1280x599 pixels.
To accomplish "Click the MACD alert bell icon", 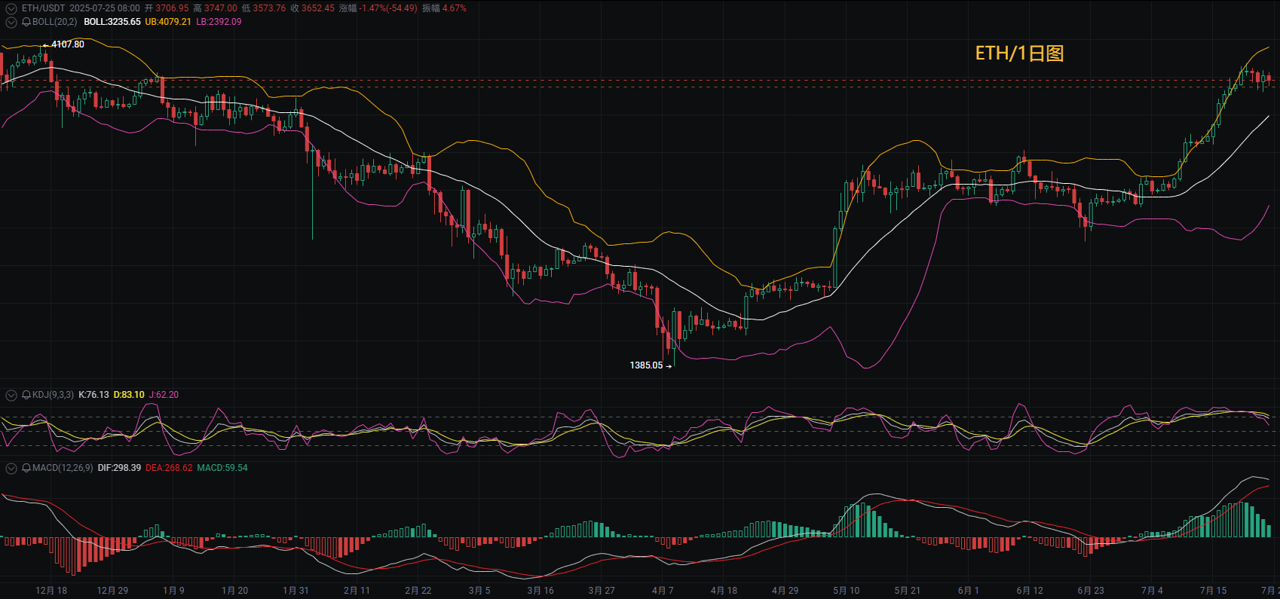I will pos(26,468).
